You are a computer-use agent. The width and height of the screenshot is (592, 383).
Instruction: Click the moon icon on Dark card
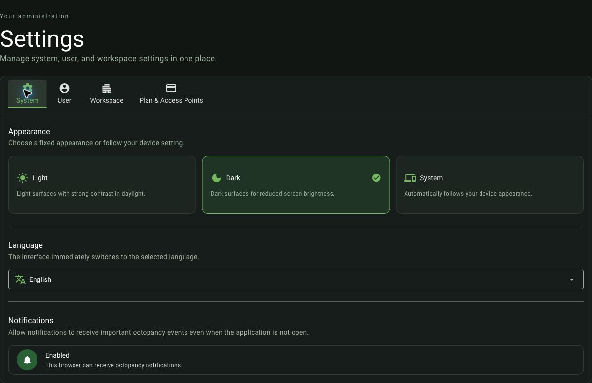point(216,178)
